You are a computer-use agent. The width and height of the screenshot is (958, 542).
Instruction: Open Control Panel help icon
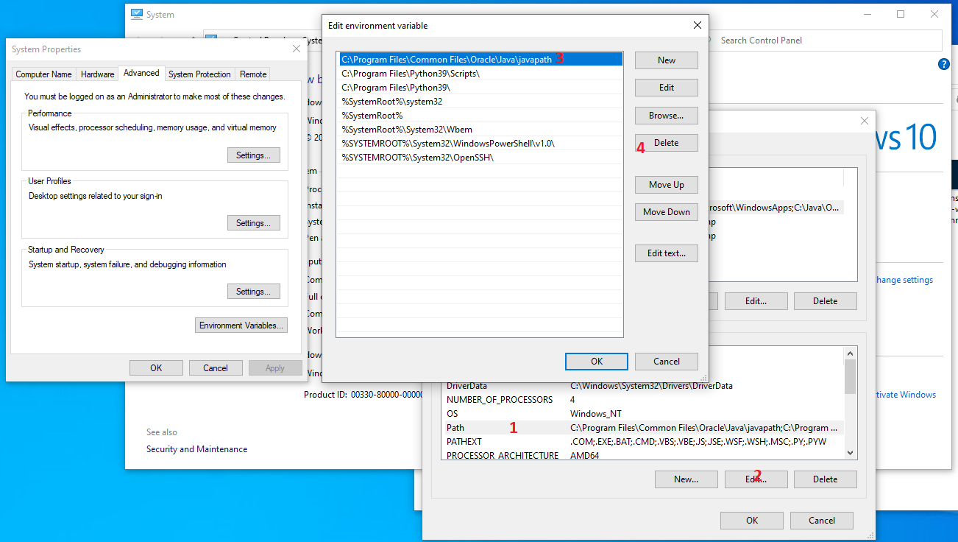pos(944,65)
